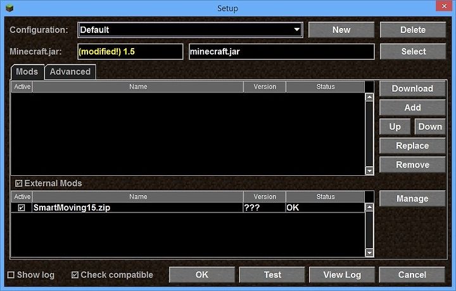The image size is (456, 291).
Task: Click the (modified!) 1.5 version field
Action: click(130, 52)
